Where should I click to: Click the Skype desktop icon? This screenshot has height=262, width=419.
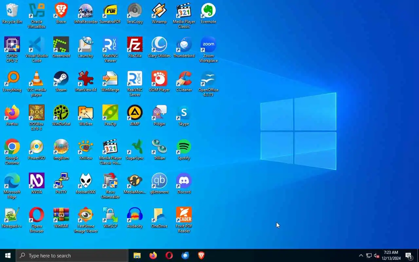point(184,116)
